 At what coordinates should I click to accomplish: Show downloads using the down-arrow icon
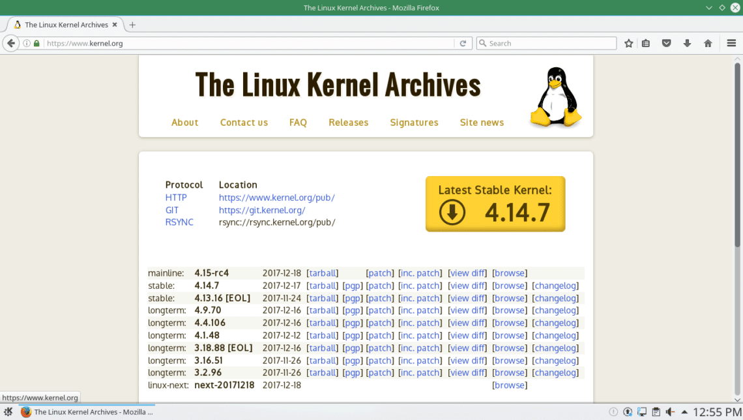[687, 43]
